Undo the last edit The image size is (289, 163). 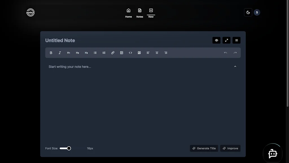click(x=225, y=53)
